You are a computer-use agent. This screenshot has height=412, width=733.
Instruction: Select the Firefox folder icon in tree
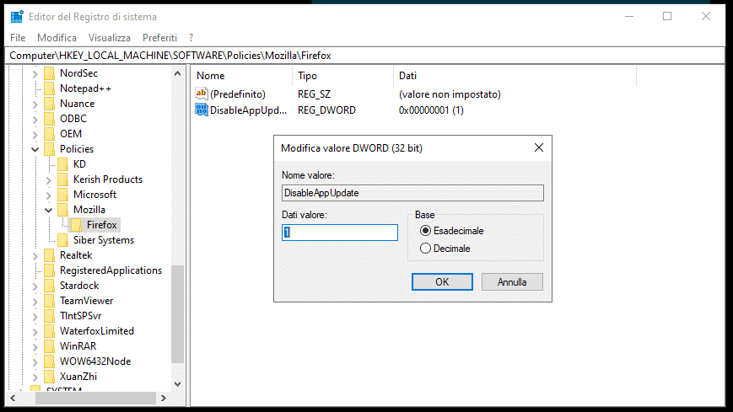tap(76, 225)
